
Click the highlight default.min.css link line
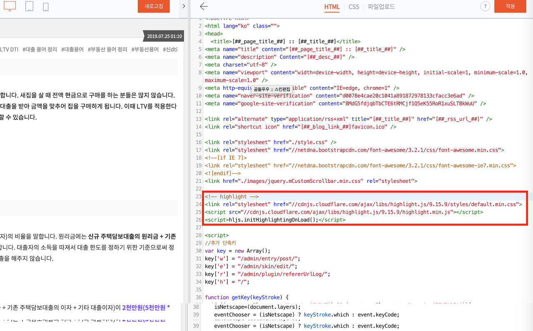(363, 204)
